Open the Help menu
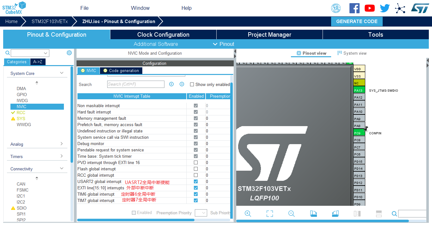The width and height of the screenshot is (432, 226). [x=187, y=8]
